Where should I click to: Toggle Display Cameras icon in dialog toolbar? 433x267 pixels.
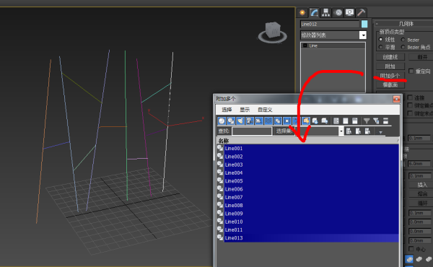pos(250,121)
